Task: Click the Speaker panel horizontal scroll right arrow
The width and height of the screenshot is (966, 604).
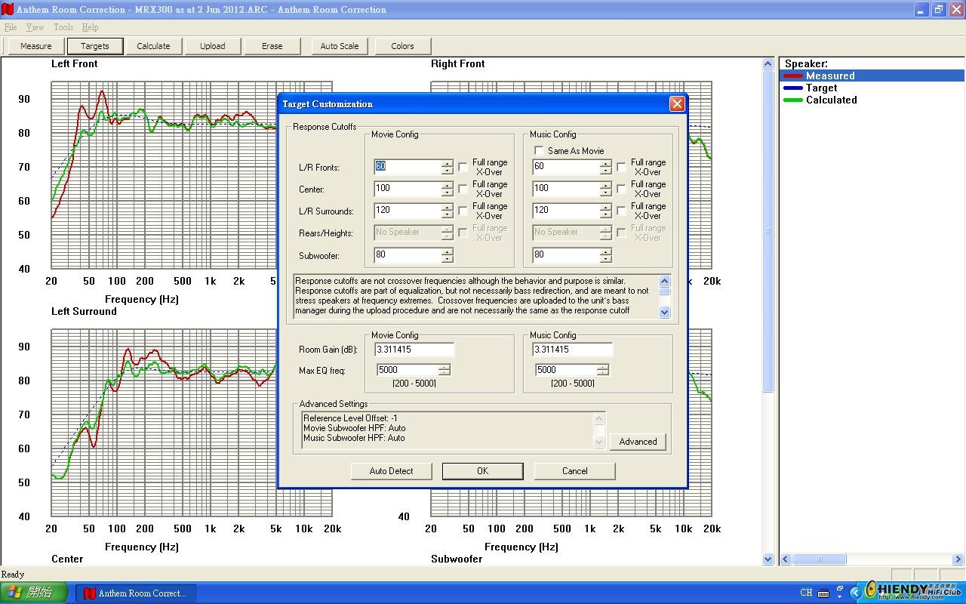Action: click(958, 559)
